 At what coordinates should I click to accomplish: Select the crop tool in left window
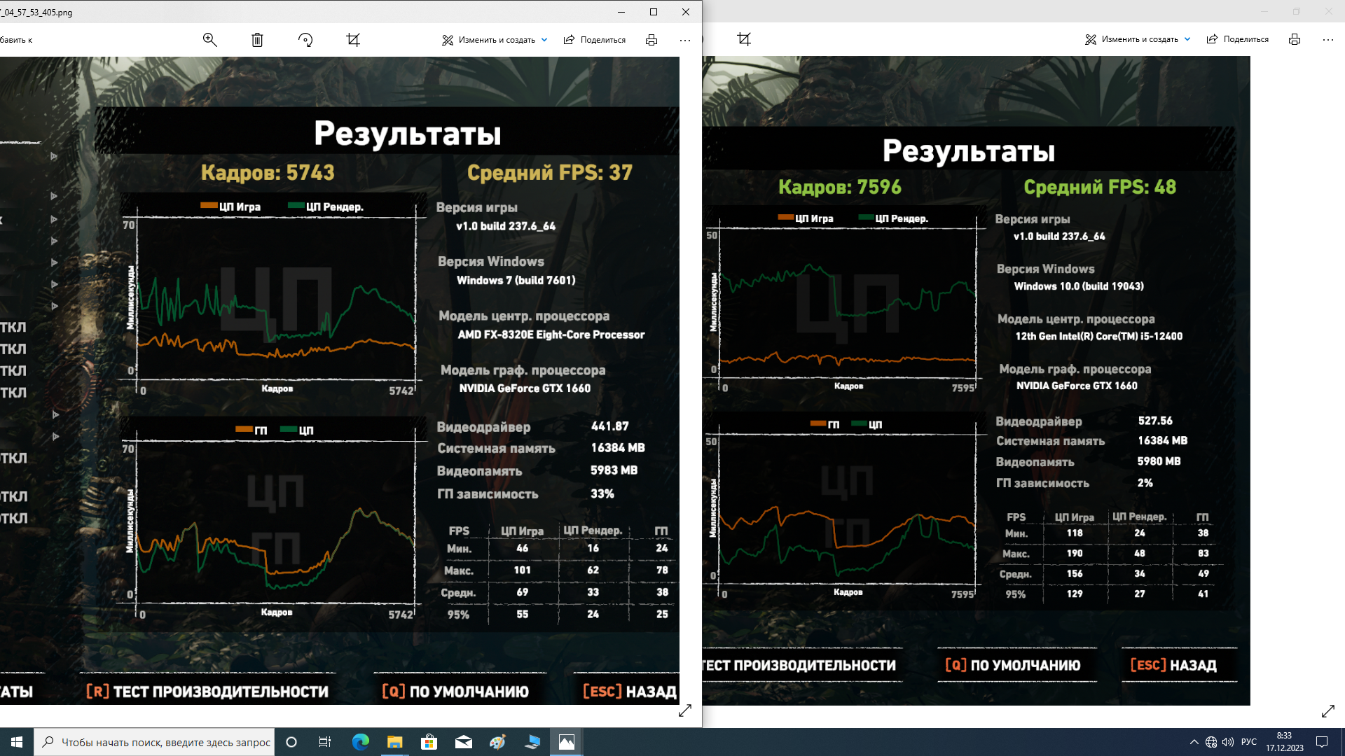coord(353,40)
